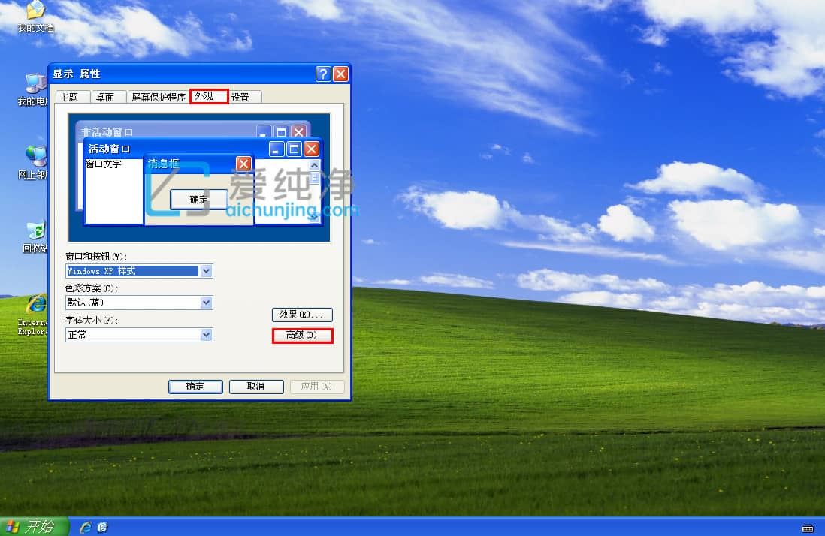Click the Quick Launch icon beside Internet Explorer
This screenshot has height=536, width=825.
(102, 527)
